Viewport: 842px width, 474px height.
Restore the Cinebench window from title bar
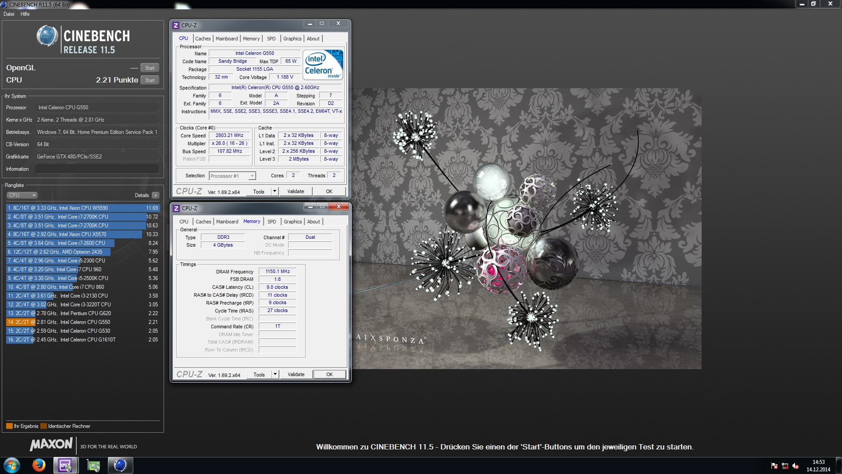click(813, 4)
